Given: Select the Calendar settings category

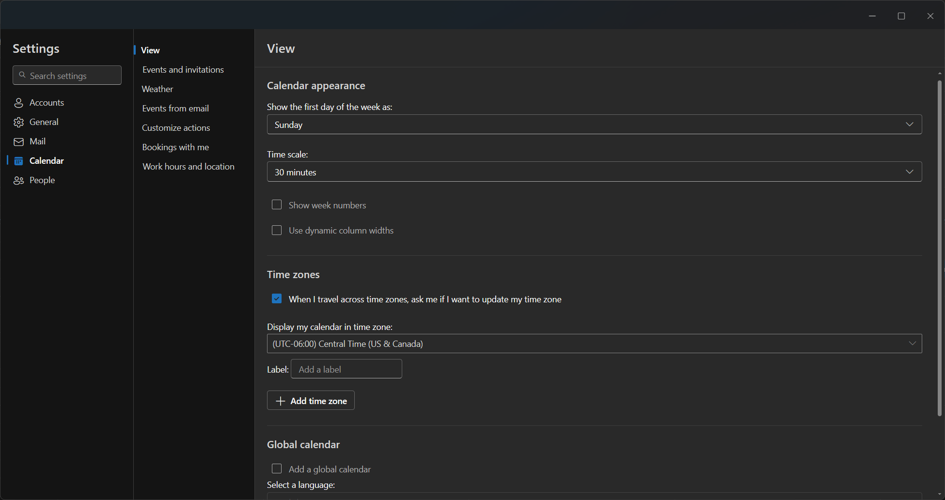Looking at the screenshot, I should point(47,161).
